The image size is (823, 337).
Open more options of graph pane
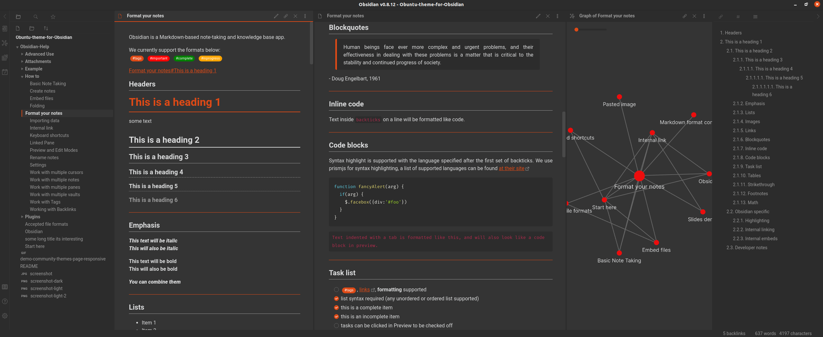tap(704, 16)
